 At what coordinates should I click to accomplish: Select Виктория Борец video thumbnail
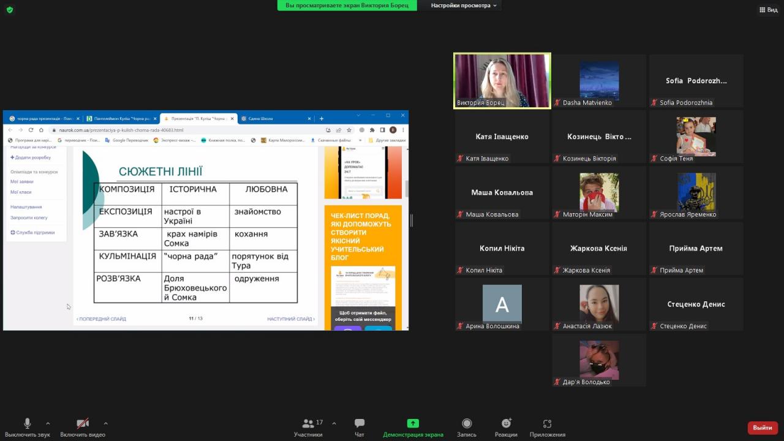click(x=502, y=81)
